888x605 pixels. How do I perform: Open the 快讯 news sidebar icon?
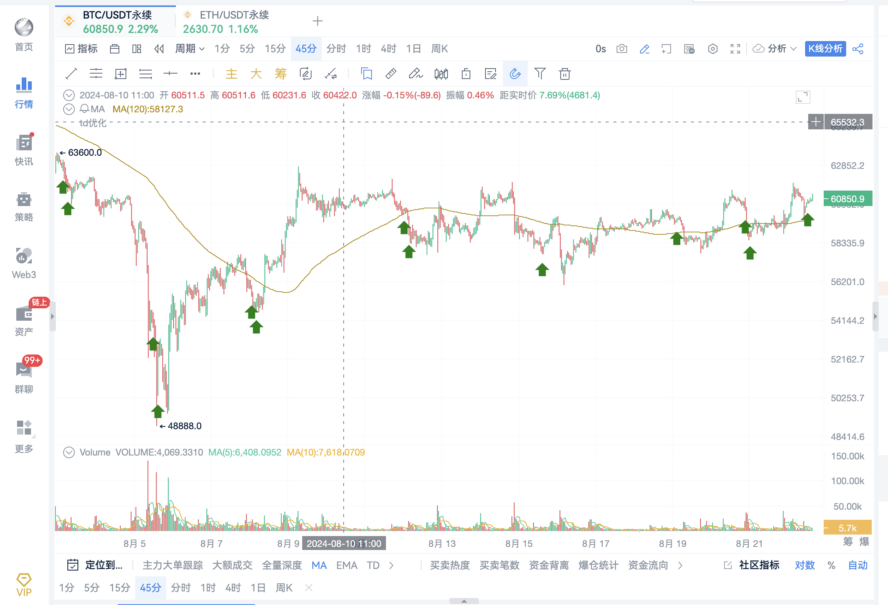(24, 150)
